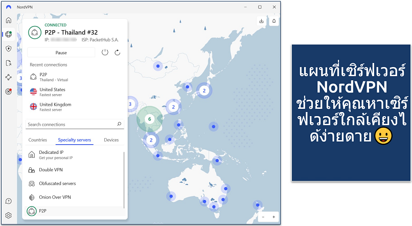The image size is (412, 226).
Task: Click the Double VPN padlock icon
Action: click(x=32, y=170)
